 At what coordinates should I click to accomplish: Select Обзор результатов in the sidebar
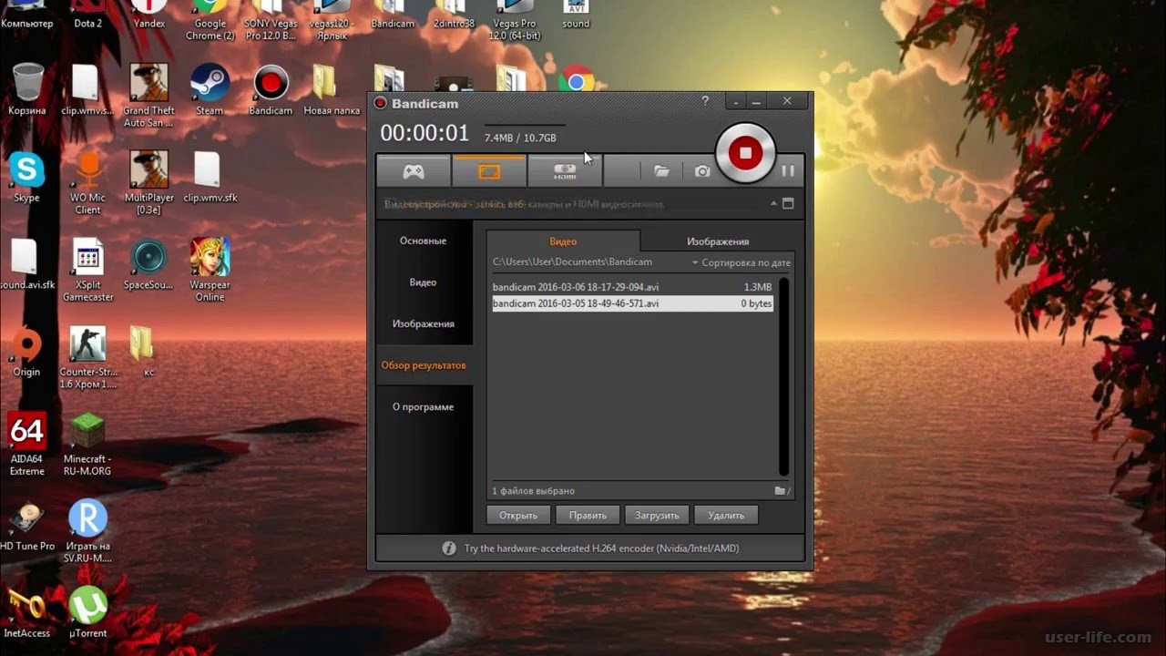tap(423, 365)
